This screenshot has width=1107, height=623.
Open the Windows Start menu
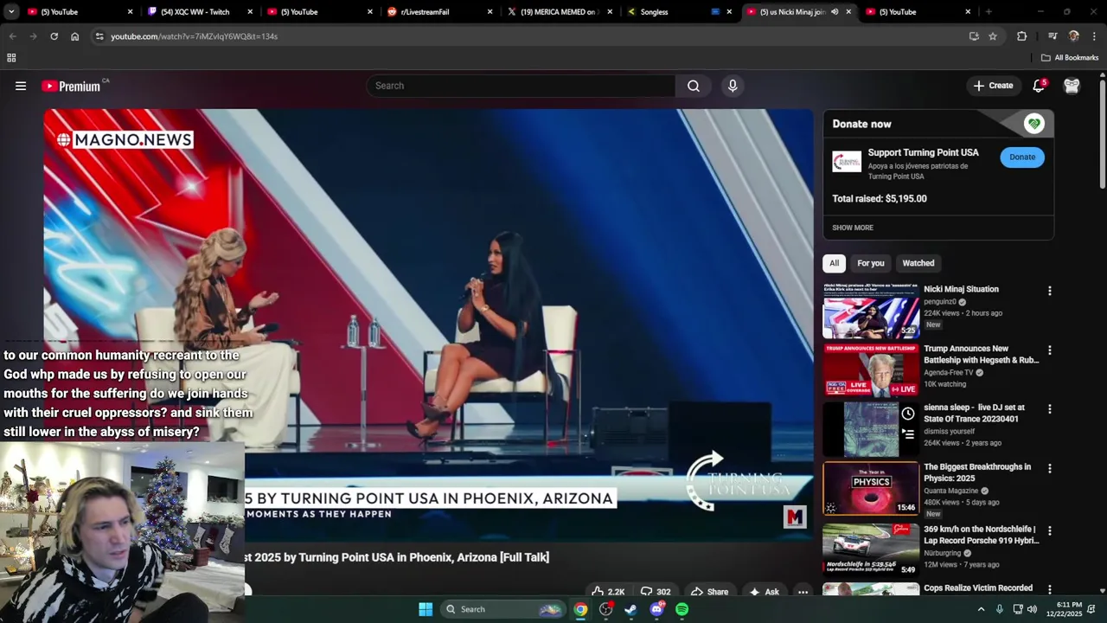(x=426, y=609)
